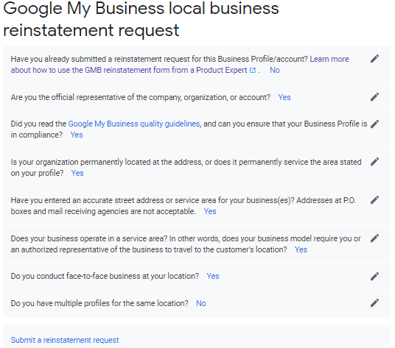Edit the face-to-face business answer
The image size is (395, 348).
point(374,277)
